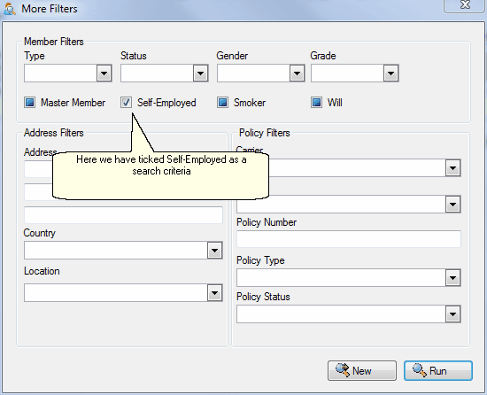Enable the Will checkbox
The image size is (487, 395).
pyautogui.click(x=316, y=103)
